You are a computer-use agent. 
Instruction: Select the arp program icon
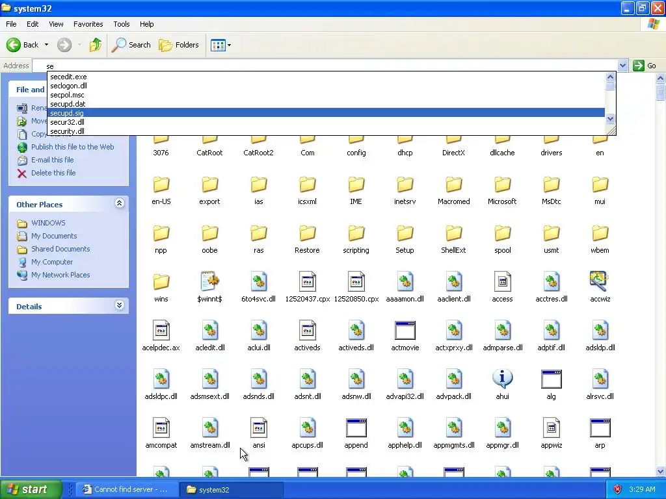coord(600,428)
